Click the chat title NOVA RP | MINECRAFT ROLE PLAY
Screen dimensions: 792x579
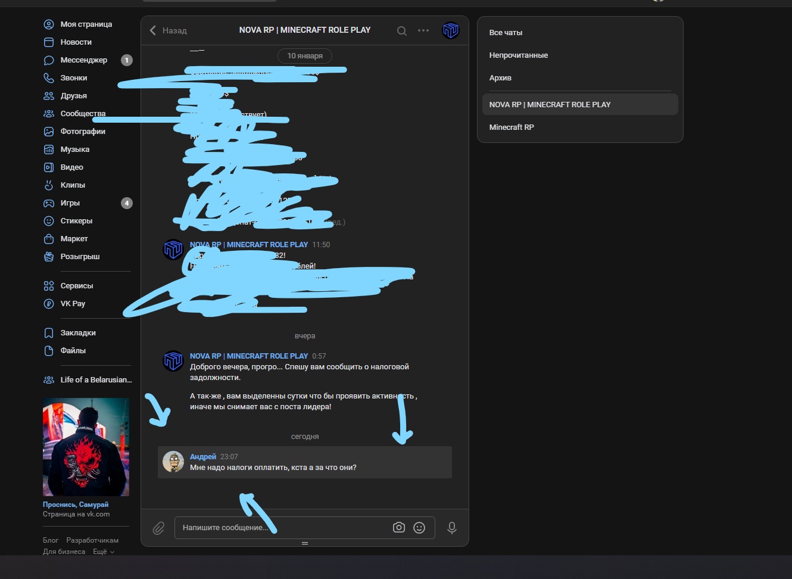(x=305, y=30)
